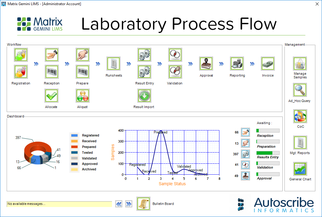Click the Reporting printer icon
Screen dimensions: 322x217
coord(237,64)
